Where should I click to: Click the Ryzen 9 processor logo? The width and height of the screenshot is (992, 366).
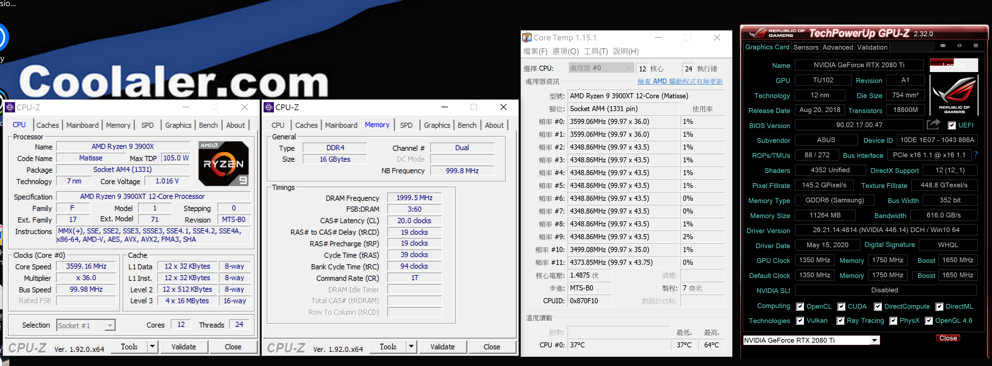coord(223,164)
